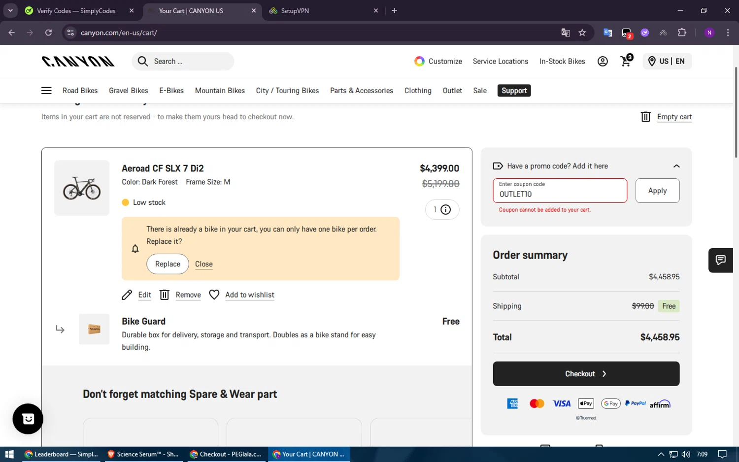
Task: Click the Empty cart trash icon
Action: pyautogui.click(x=646, y=117)
